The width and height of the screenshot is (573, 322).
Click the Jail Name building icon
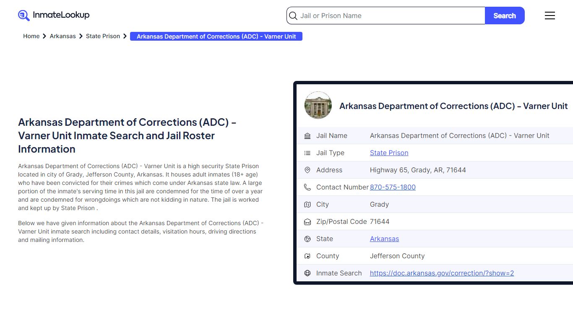[x=307, y=136]
